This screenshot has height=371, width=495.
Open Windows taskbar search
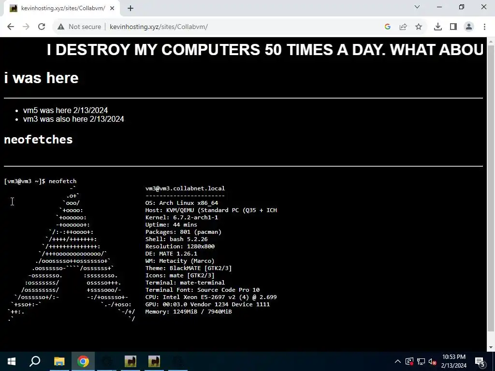tap(35, 361)
